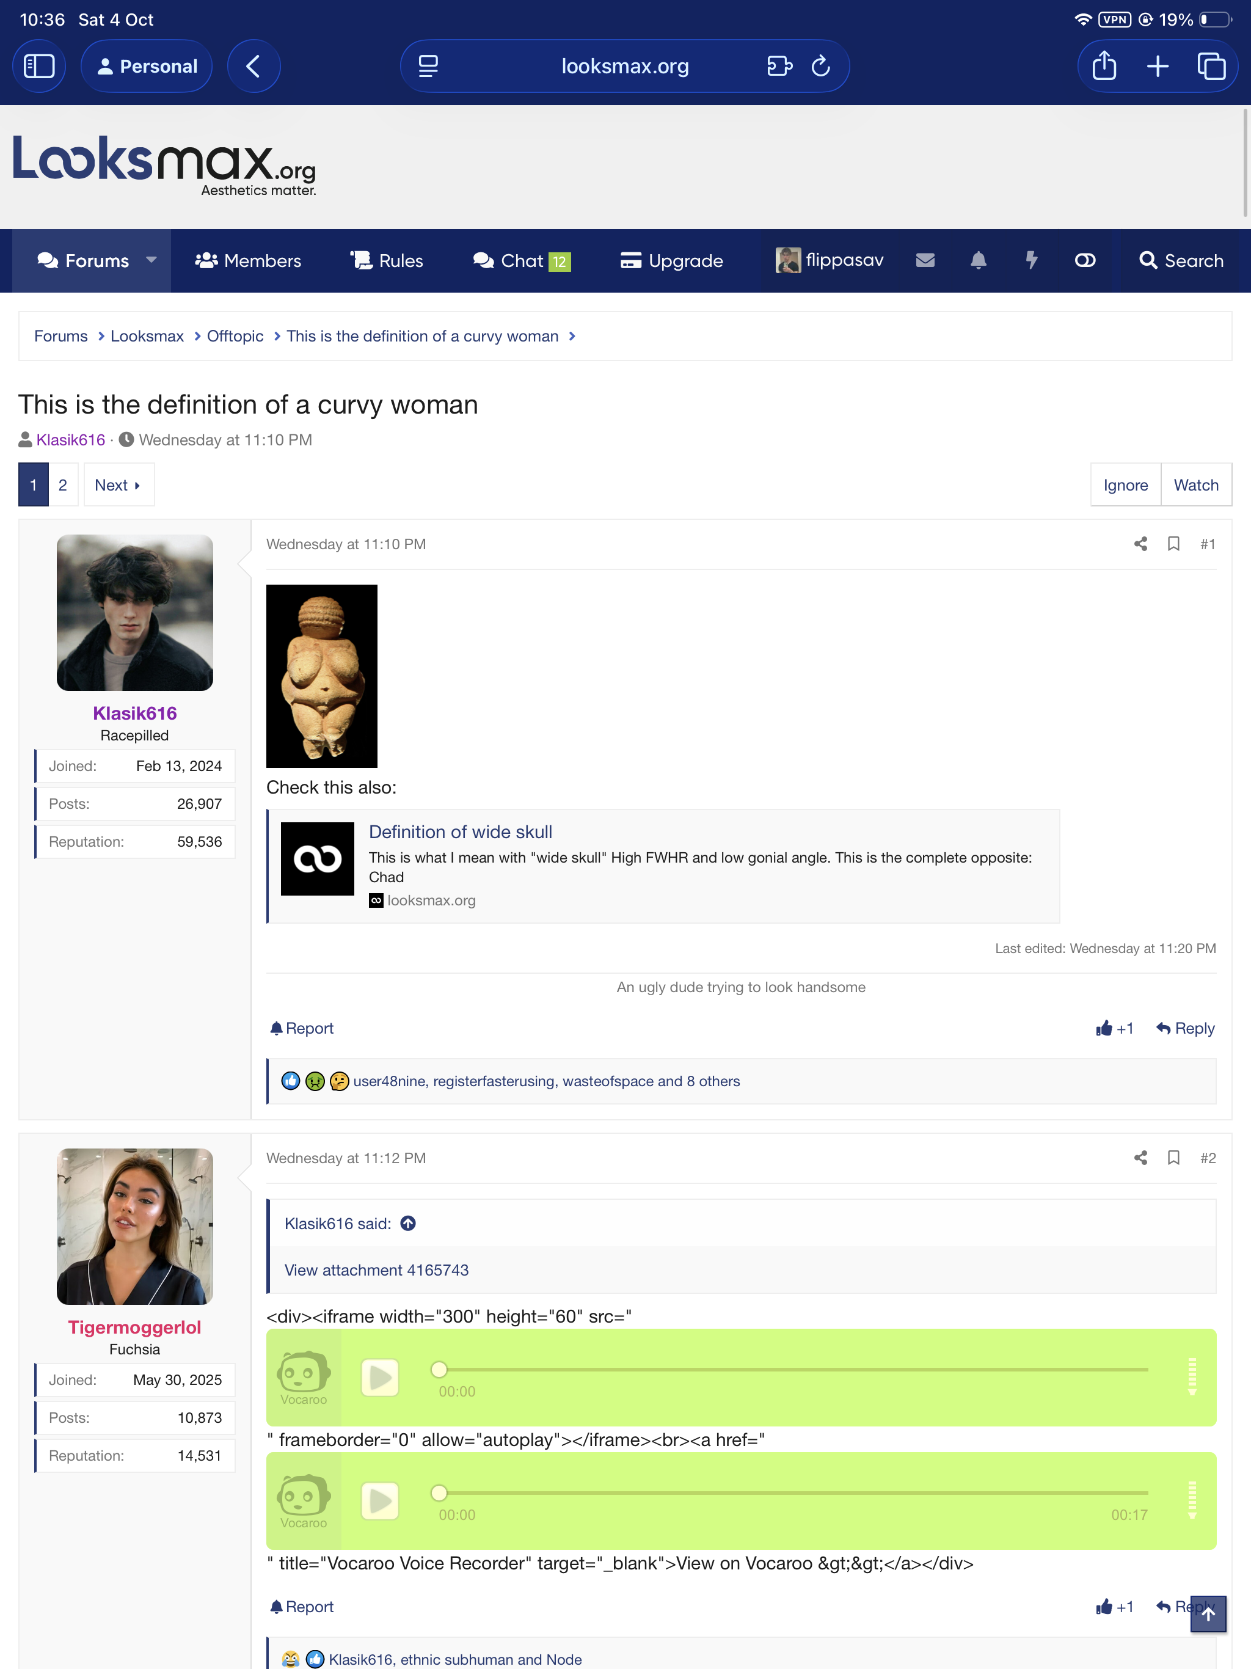Open the Members nav item
This screenshot has height=1669, width=1251.
[x=248, y=260]
